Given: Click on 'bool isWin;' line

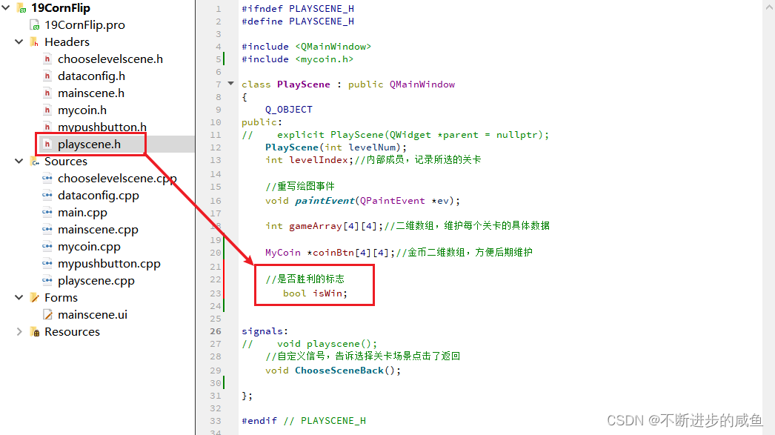Looking at the screenshot, I should (x=316, y=293).
